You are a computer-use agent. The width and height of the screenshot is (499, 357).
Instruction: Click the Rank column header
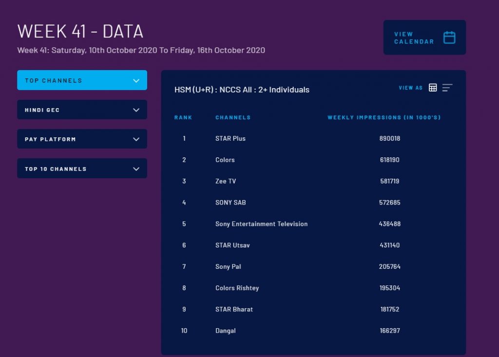tap(183, 117)
